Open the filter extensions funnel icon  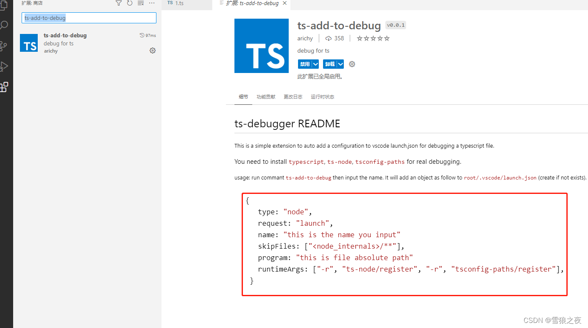coord(119,3)
